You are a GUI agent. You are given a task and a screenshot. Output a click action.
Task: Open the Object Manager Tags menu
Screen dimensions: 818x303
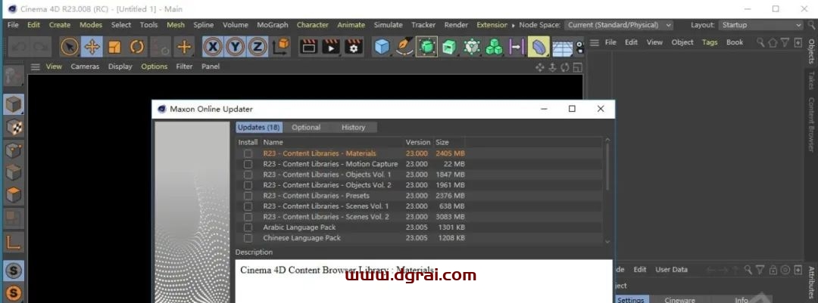(710, 42)
